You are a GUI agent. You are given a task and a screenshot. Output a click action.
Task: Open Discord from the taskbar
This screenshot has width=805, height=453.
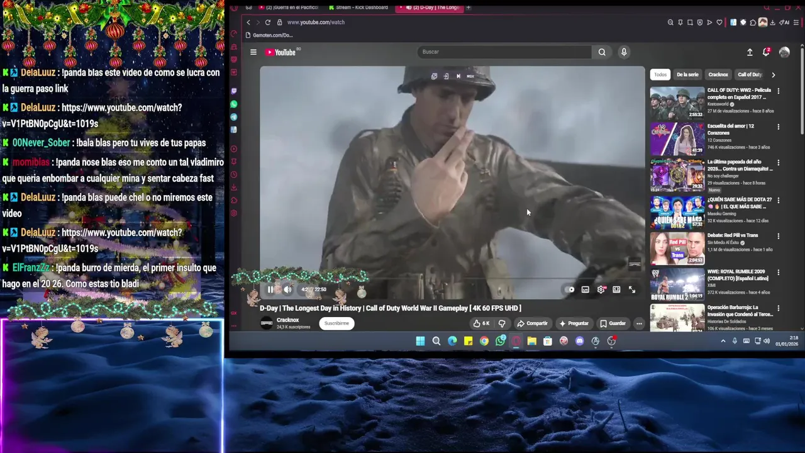[x=579, y=341]
